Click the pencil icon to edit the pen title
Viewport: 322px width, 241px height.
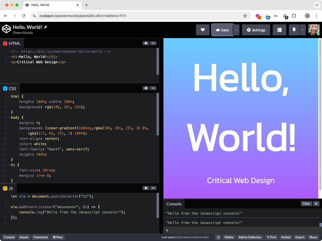[46, 27]
